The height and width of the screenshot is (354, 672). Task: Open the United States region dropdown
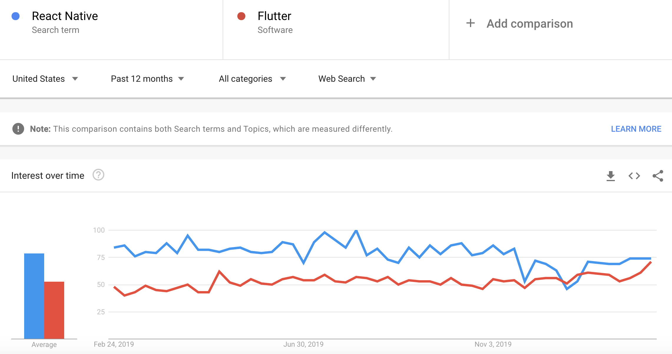pyautogui.click(x=45, y=79)
